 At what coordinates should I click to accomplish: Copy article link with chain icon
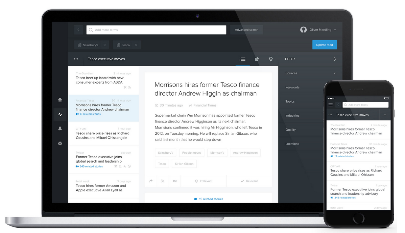(x=175, y=181)
